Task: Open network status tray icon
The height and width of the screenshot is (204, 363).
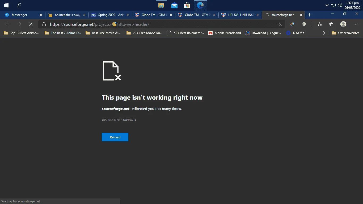Action: click(x=334, y=5)
